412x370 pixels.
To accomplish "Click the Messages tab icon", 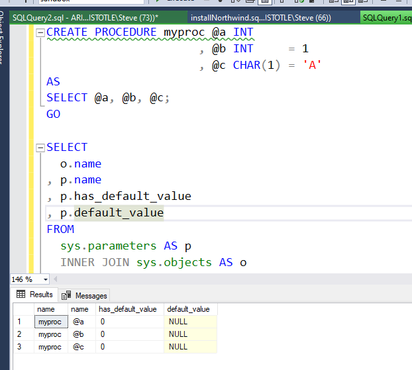I will point(67,295).
